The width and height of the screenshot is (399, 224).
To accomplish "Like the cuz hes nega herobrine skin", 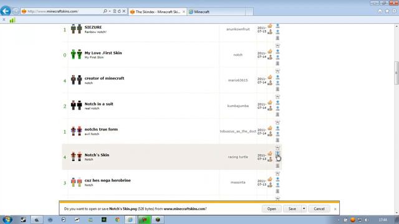I will coord(270,179).
